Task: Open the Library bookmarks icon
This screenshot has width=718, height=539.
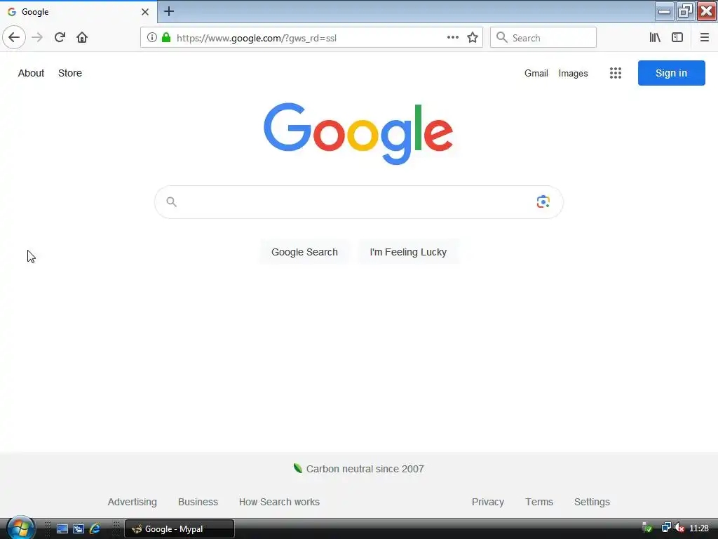Action: 655,38
